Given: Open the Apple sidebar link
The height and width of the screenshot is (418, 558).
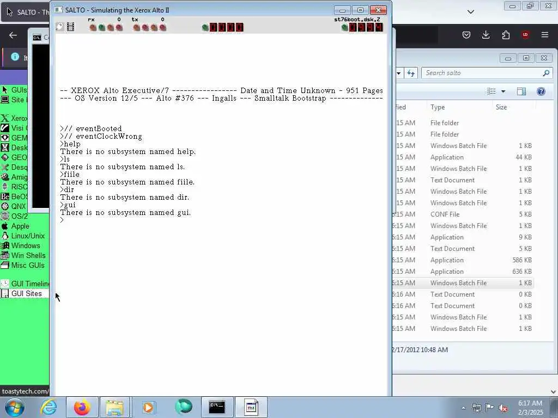Looking at the screenshot, I should [x=20, y=226].
